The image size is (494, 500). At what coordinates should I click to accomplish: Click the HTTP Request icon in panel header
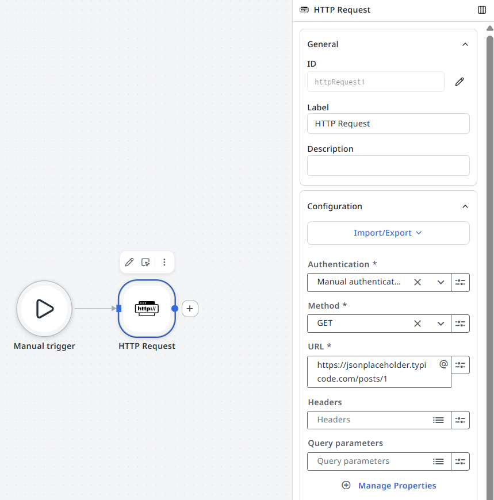coord(304,10)
